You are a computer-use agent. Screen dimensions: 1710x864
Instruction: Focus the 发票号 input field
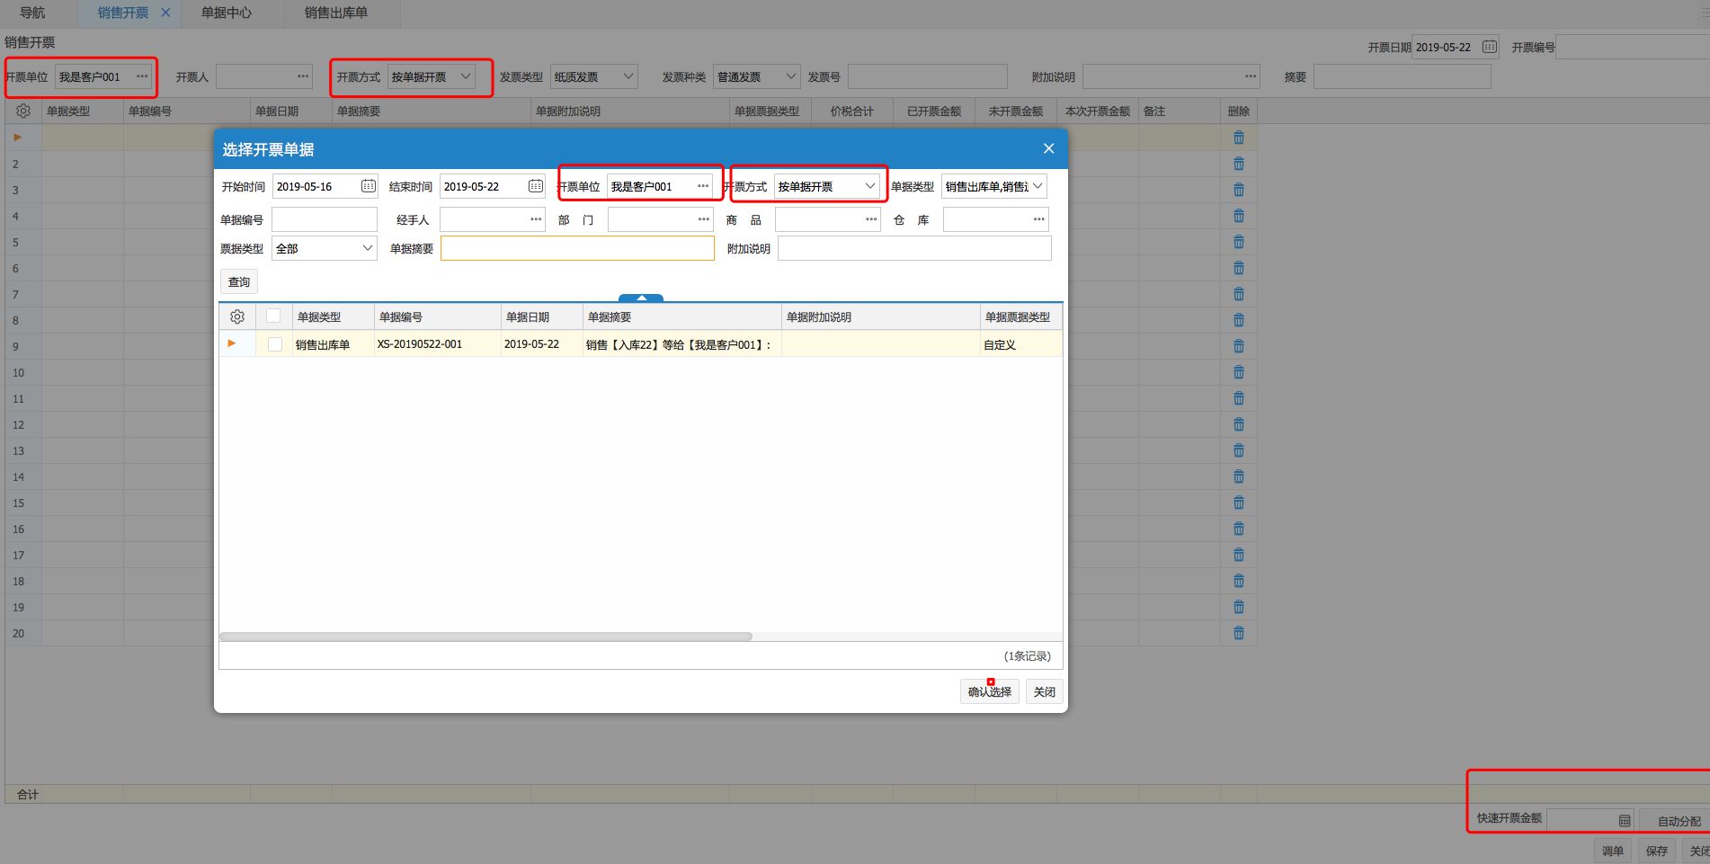click(x=927, y=76)
